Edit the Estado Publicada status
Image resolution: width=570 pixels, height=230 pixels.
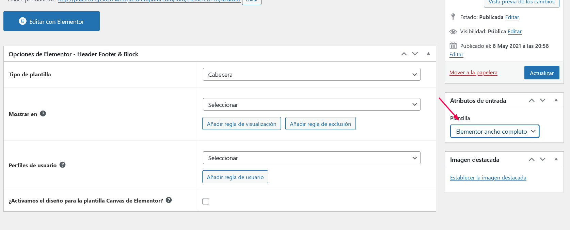click(512, 17)
